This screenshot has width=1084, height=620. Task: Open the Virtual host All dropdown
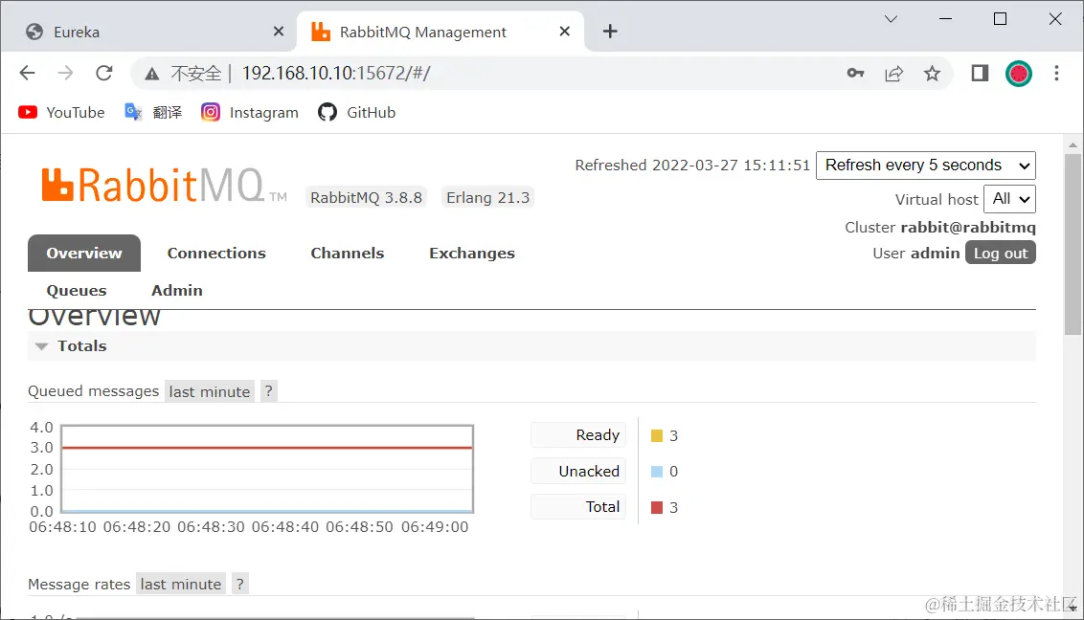[x=1009, y=199]
